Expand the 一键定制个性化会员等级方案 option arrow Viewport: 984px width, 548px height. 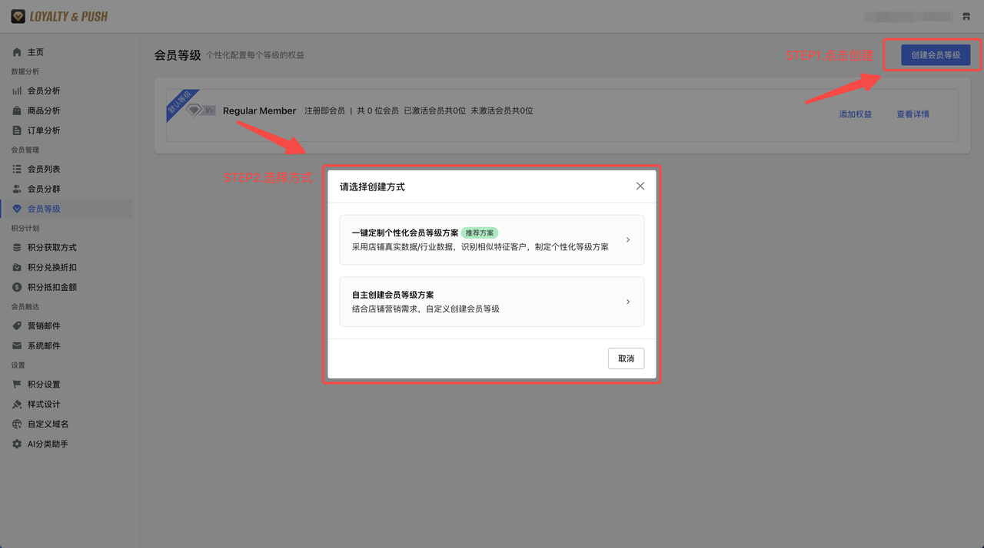pyautogui.click(x=628, y=239)
